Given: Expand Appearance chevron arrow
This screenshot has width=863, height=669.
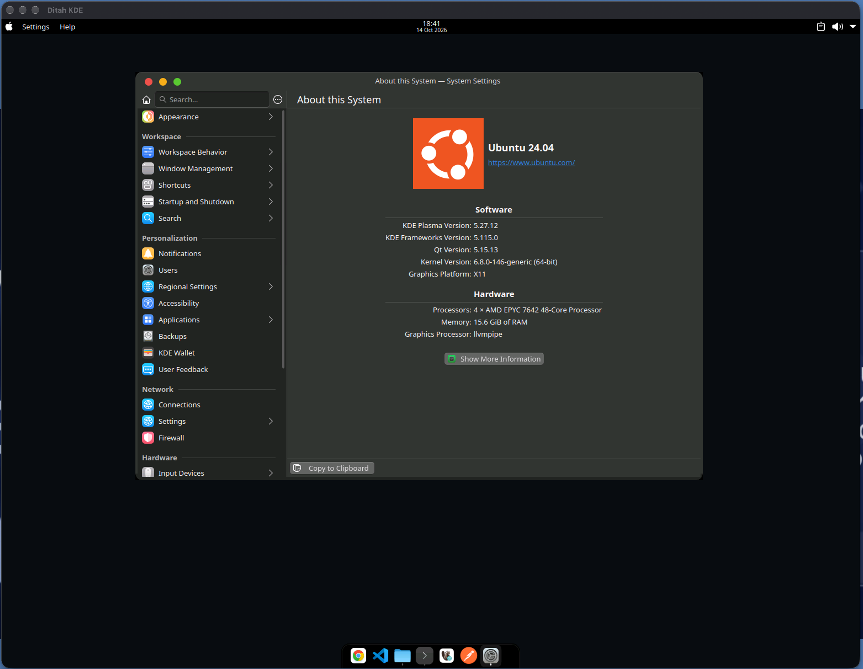Looking at the screenshot, I should click(271, 116).
